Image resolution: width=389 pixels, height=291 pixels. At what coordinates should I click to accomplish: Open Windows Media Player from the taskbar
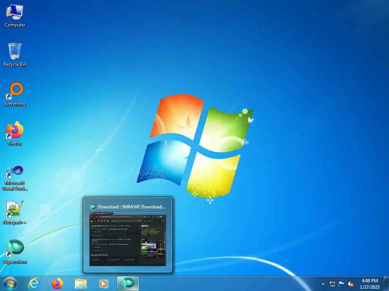pyautogui.click(x=103, y=284)
